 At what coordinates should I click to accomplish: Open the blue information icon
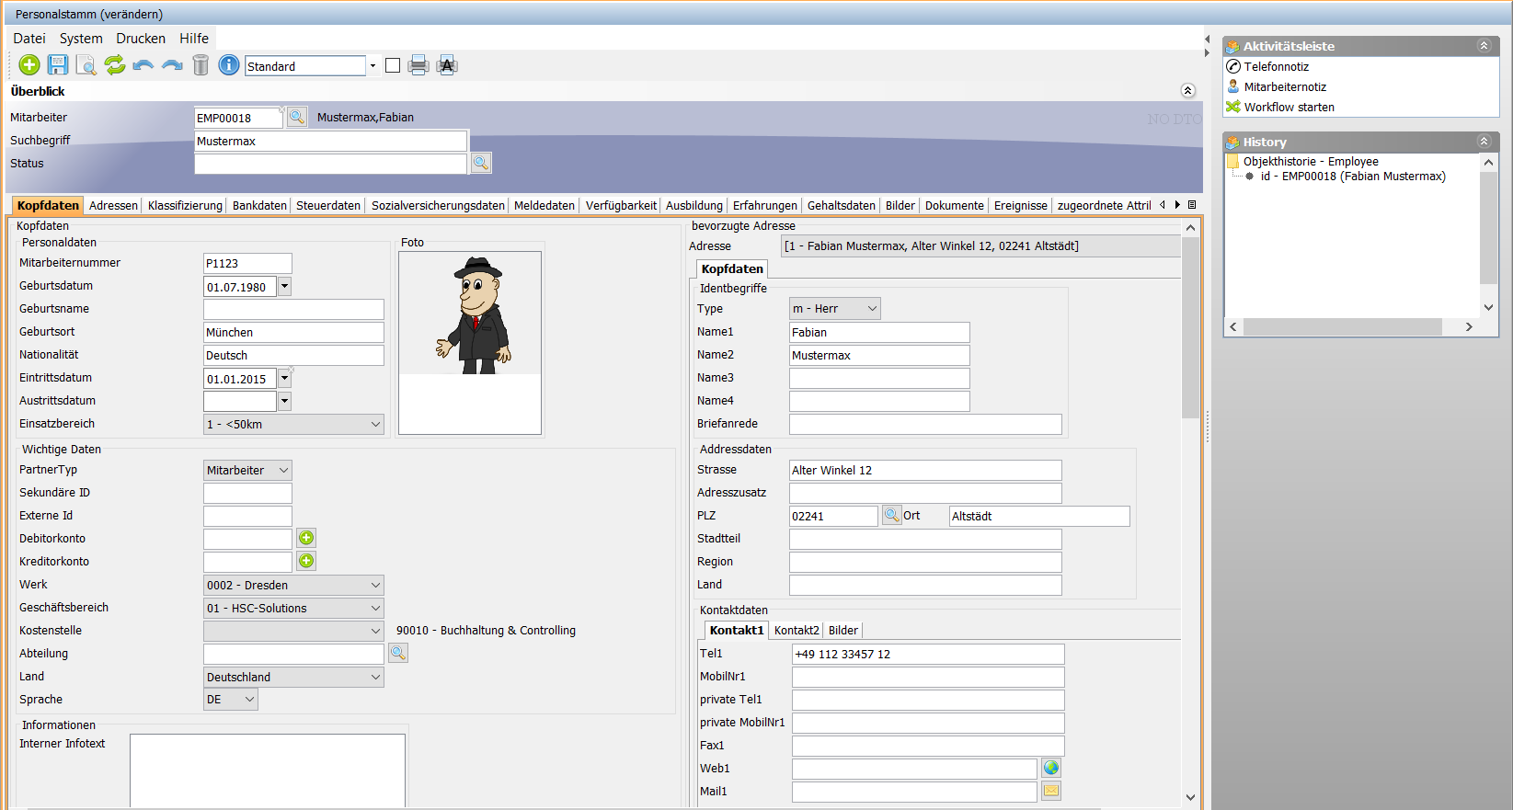tap(229, 65)
